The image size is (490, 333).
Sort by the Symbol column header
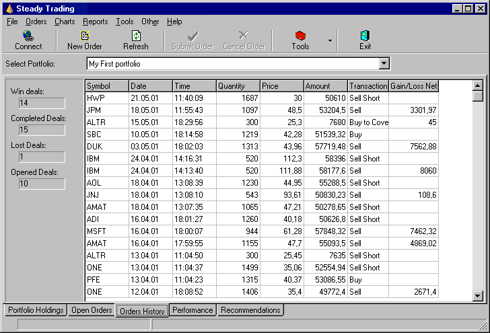[107, 86]
